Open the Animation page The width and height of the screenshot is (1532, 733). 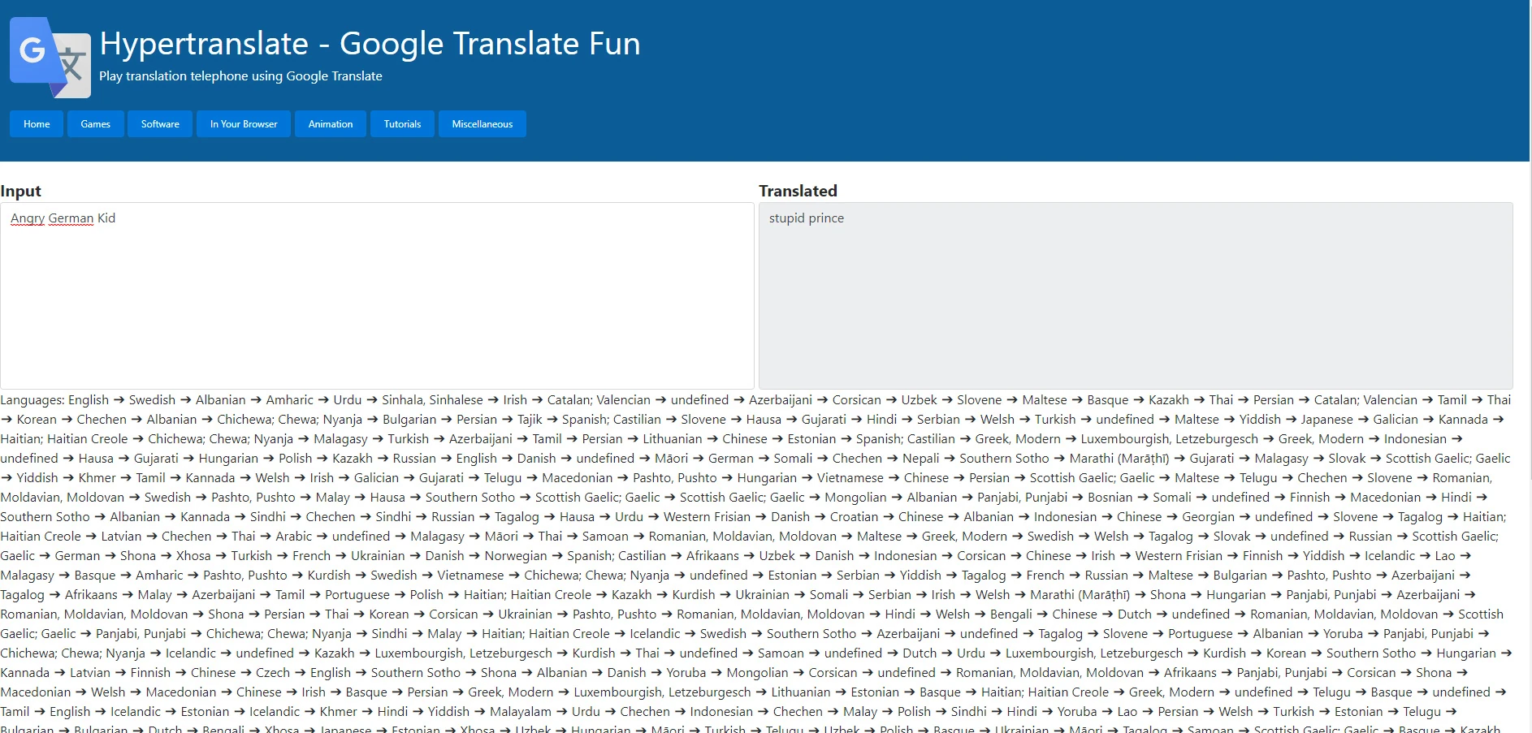click(x=330, y=123)
